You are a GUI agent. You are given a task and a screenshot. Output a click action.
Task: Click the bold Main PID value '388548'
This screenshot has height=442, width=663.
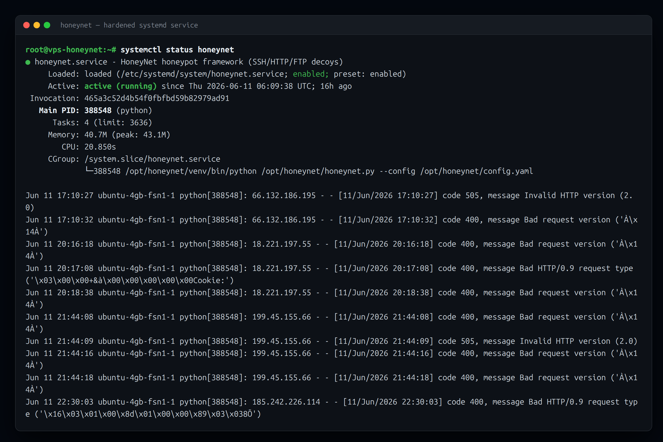[x=98, y=111]
